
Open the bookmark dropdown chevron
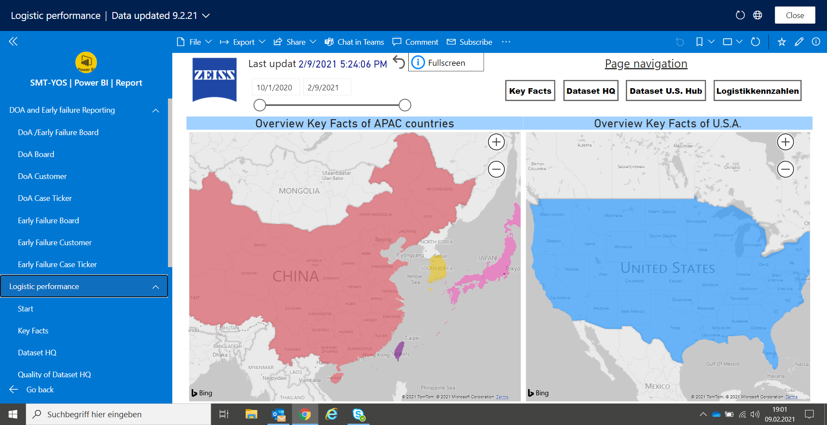(711, 42)
